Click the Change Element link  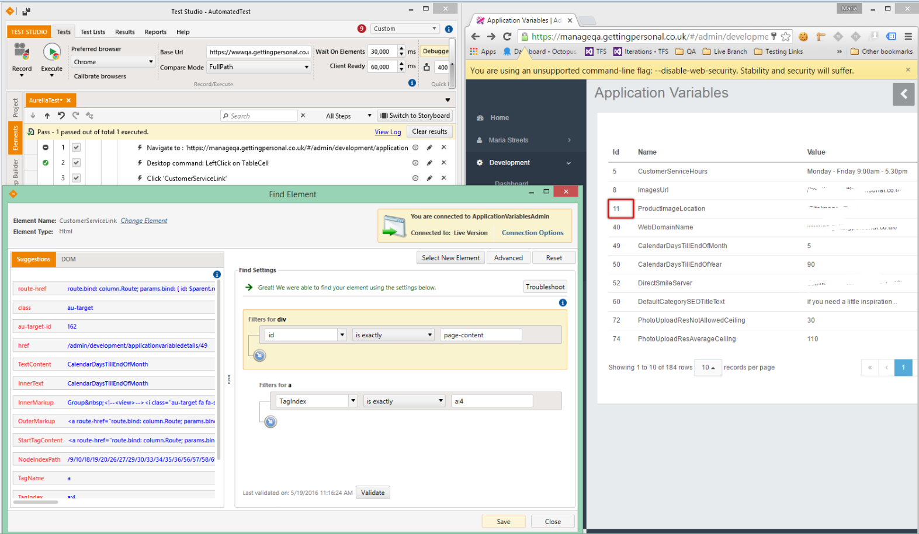point(144,221)
